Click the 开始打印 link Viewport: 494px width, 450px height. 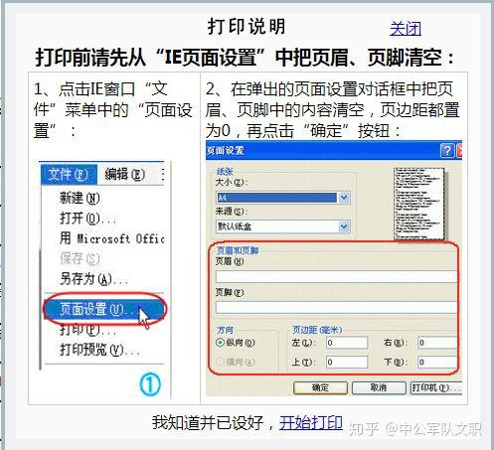(311, 422)
